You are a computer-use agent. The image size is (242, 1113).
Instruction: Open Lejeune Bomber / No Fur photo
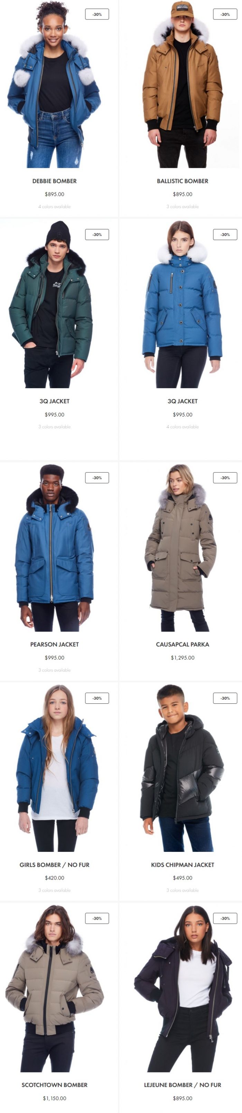182,988
